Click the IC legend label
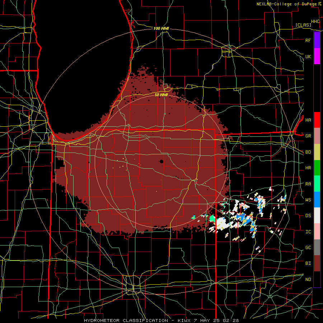 [308, 232]
